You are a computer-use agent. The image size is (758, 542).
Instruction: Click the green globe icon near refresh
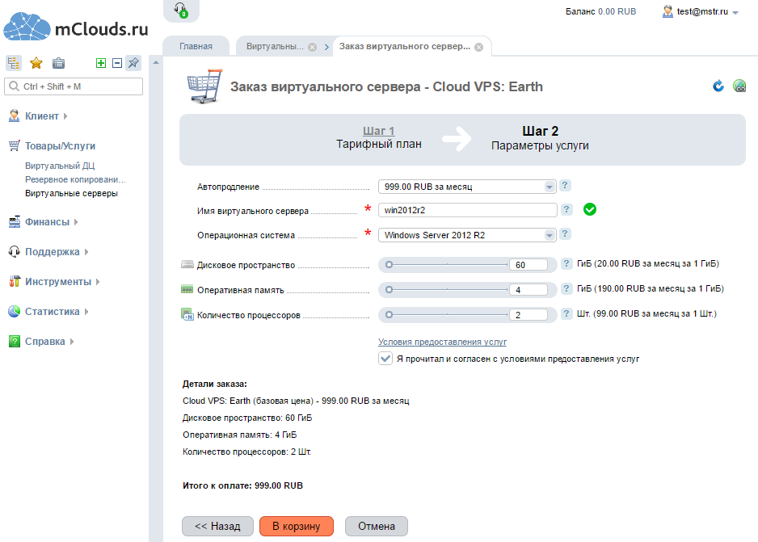point(739,86)
